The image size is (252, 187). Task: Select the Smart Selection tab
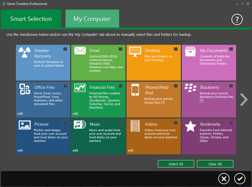(31, 19)
